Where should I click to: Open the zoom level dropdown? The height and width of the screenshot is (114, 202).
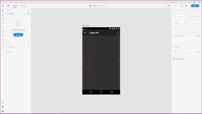(x=174, y=6)
